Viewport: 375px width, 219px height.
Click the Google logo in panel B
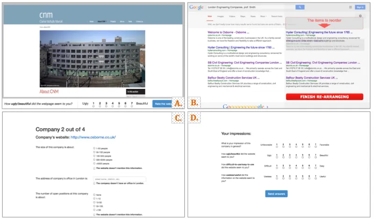click(196, 7)
